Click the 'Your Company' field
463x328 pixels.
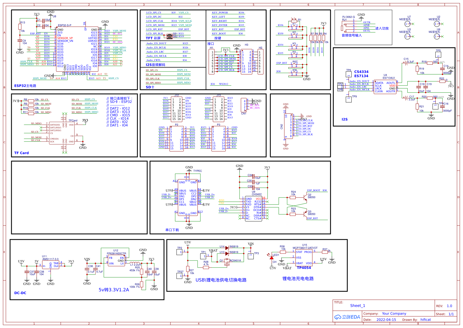coord(394,313)
